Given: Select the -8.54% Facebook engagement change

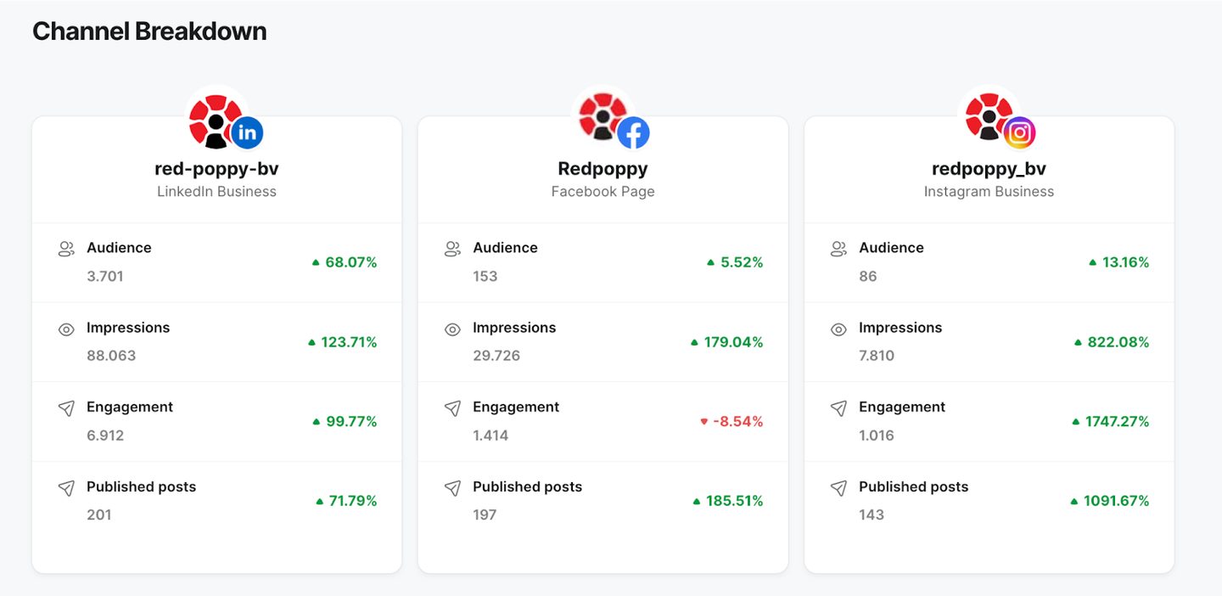Looking at the screenshot, I should (x=732, y=421).
